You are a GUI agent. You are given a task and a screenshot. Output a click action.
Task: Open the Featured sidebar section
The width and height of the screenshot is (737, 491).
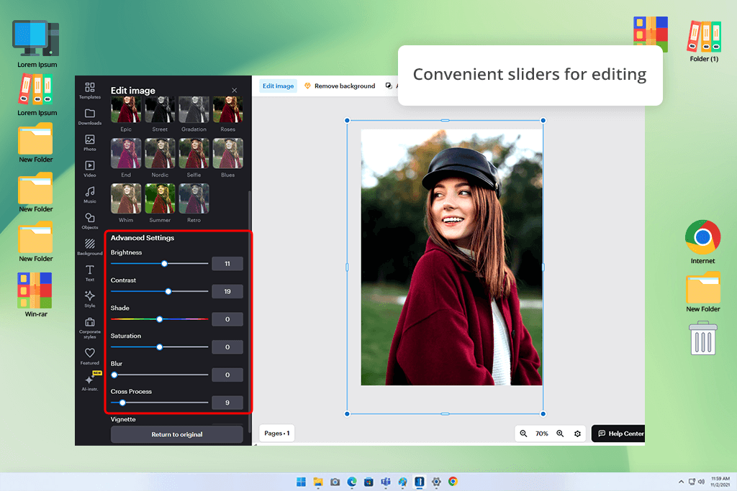point(90,357)
